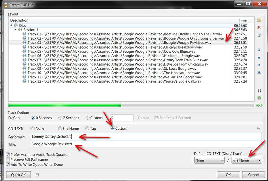Select Track 01 Beat Me Daddy row
Image resolution: width=268 pixels, height=181 pixels.
[x=128, y=34]
